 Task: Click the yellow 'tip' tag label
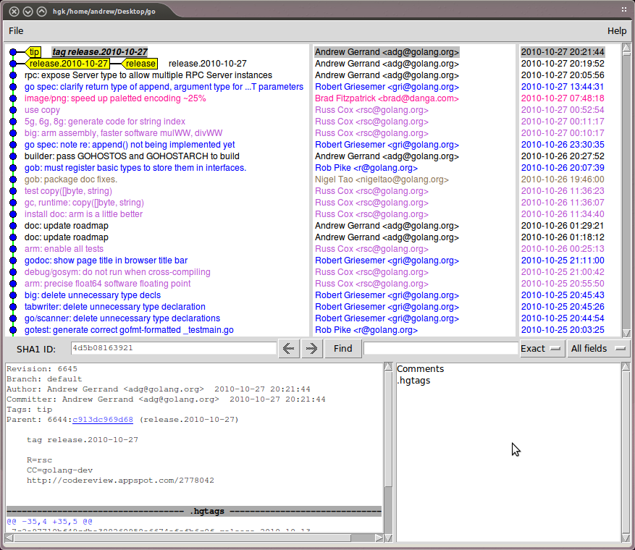click(x=34, y=52)
